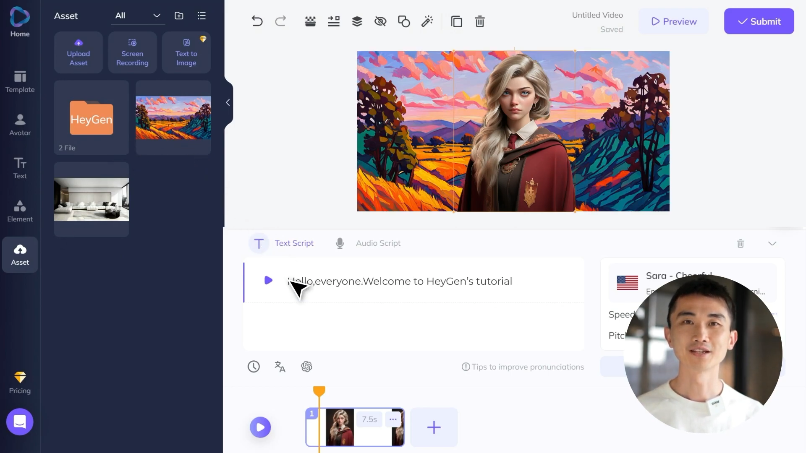The width and height of the screenshot is (806, 453).
Task: Open the three-dot menu on the timeline clip
Action: [x=393, y=419]
